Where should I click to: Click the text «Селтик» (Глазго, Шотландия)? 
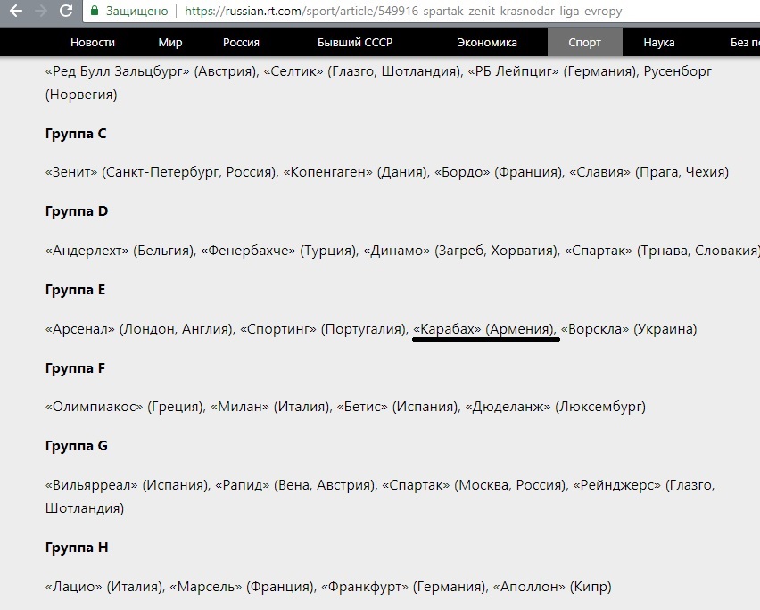click(362, 71)
